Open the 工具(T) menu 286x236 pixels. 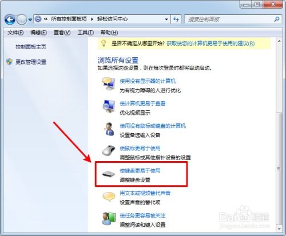coord(86,33)
